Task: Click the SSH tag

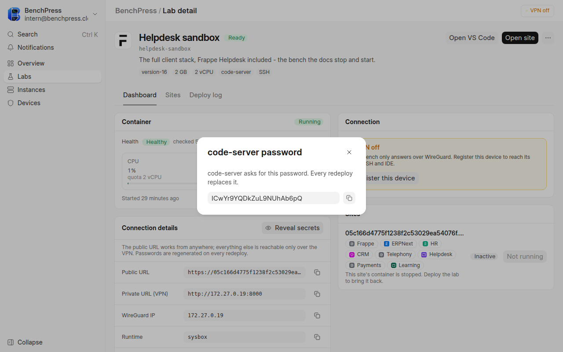Action: click(264, 72)
